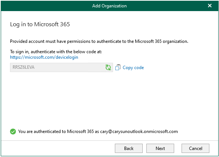Click the clipboard icon beside Copy code
219x157 pixels.
click(118, 67)
